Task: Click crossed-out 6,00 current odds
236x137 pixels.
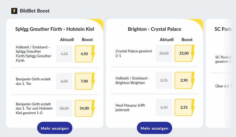Action: [x=64, y=81]
